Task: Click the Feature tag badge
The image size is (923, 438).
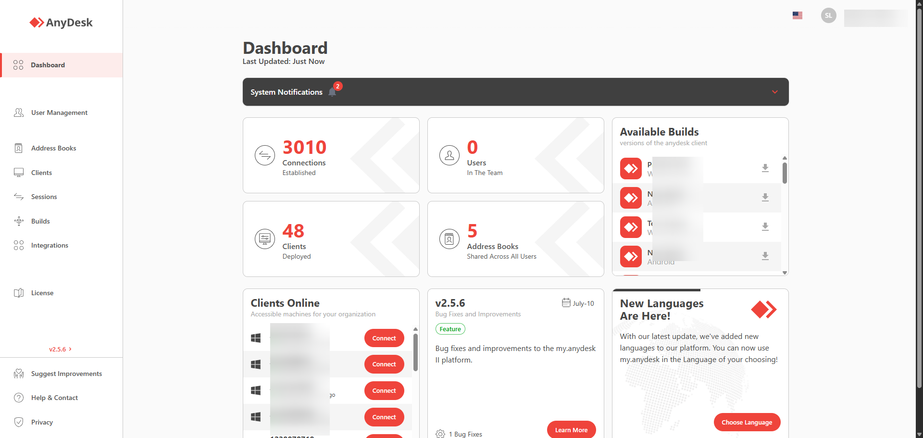Action: pyautogui.click(x=450, y=329)
